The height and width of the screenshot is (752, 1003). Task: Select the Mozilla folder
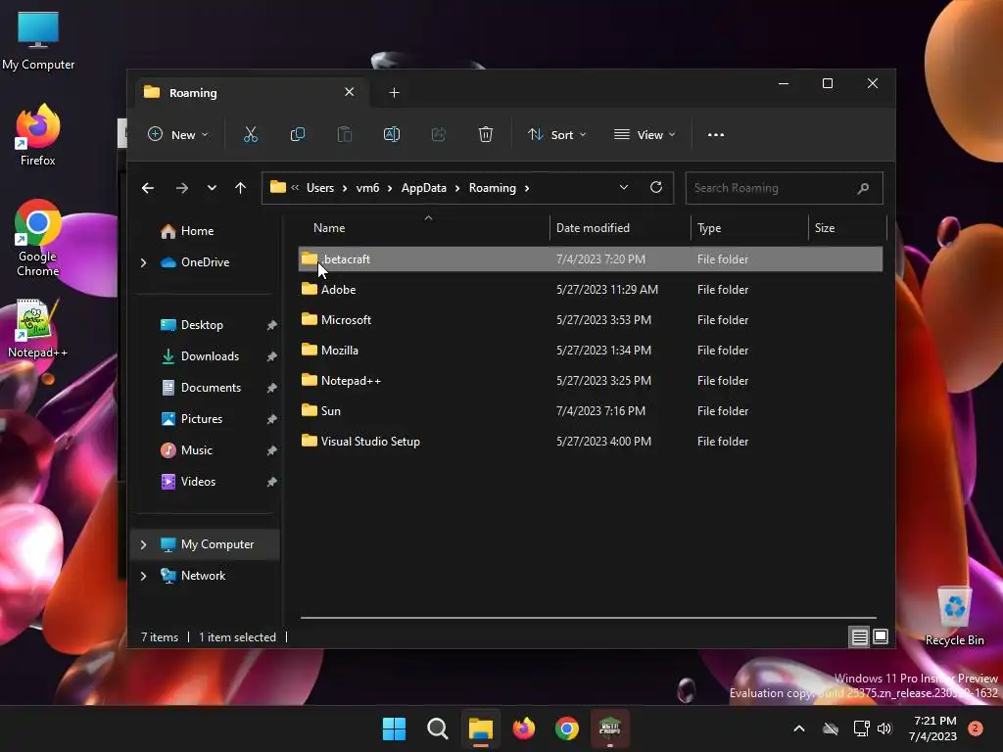tap(591, 351)
